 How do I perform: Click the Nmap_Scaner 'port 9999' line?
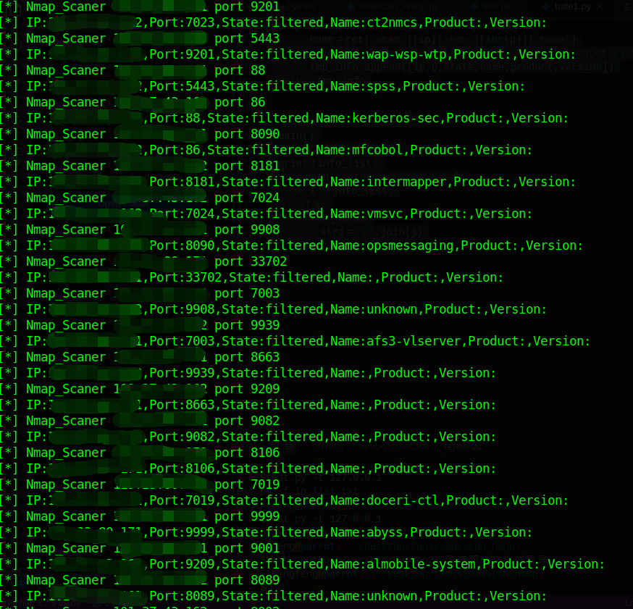point(140,517)
